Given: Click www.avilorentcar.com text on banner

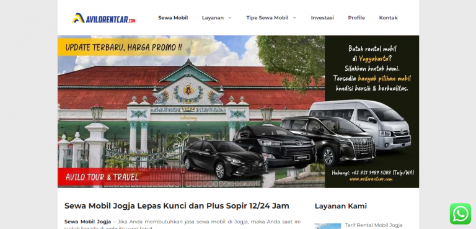Looking at the screenshot, I should click(371, 179).
